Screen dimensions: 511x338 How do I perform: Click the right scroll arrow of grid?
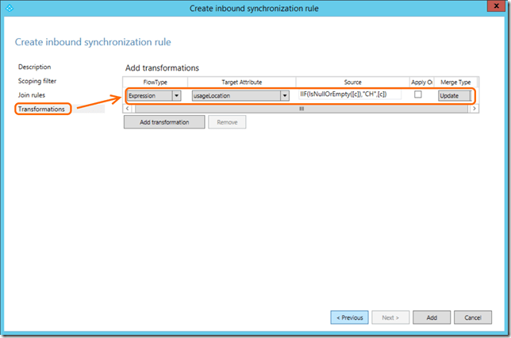click(x=474, y=108)
